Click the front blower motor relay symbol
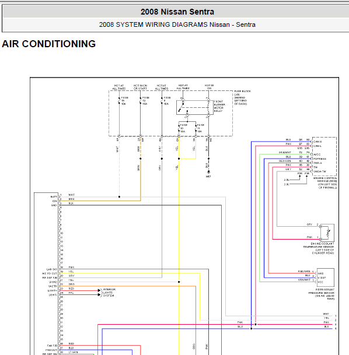 click(195, 107)
